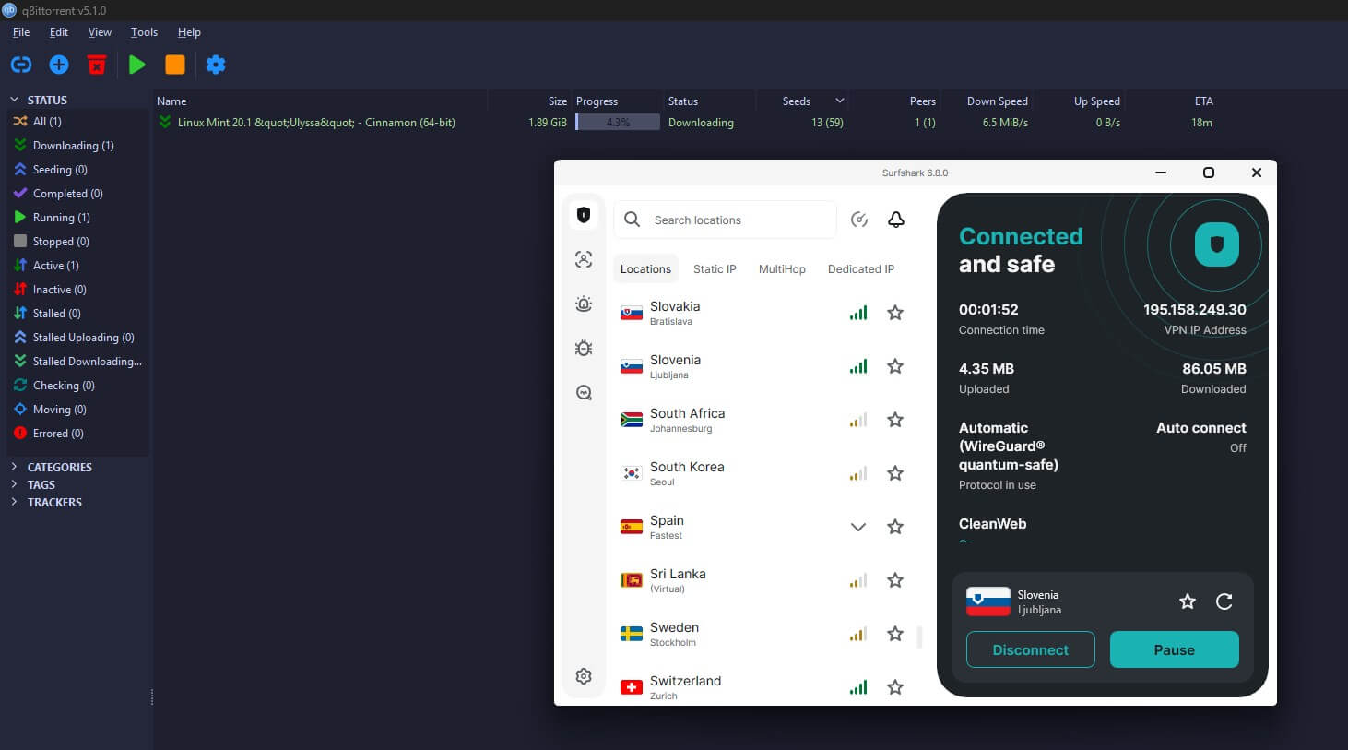This screenshot has width=1348, height=750.
Task: Open Surfshark Alert sidebar icon
Action: (584, 304)
